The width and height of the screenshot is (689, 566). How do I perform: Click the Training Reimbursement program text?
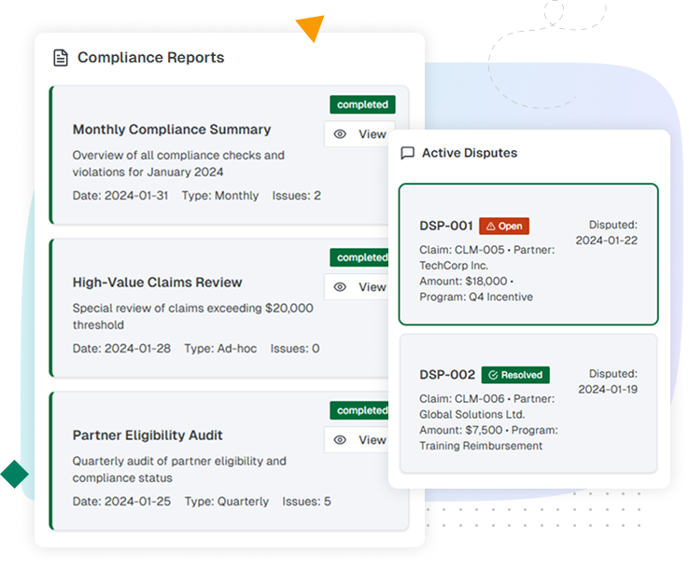point(481,446)
